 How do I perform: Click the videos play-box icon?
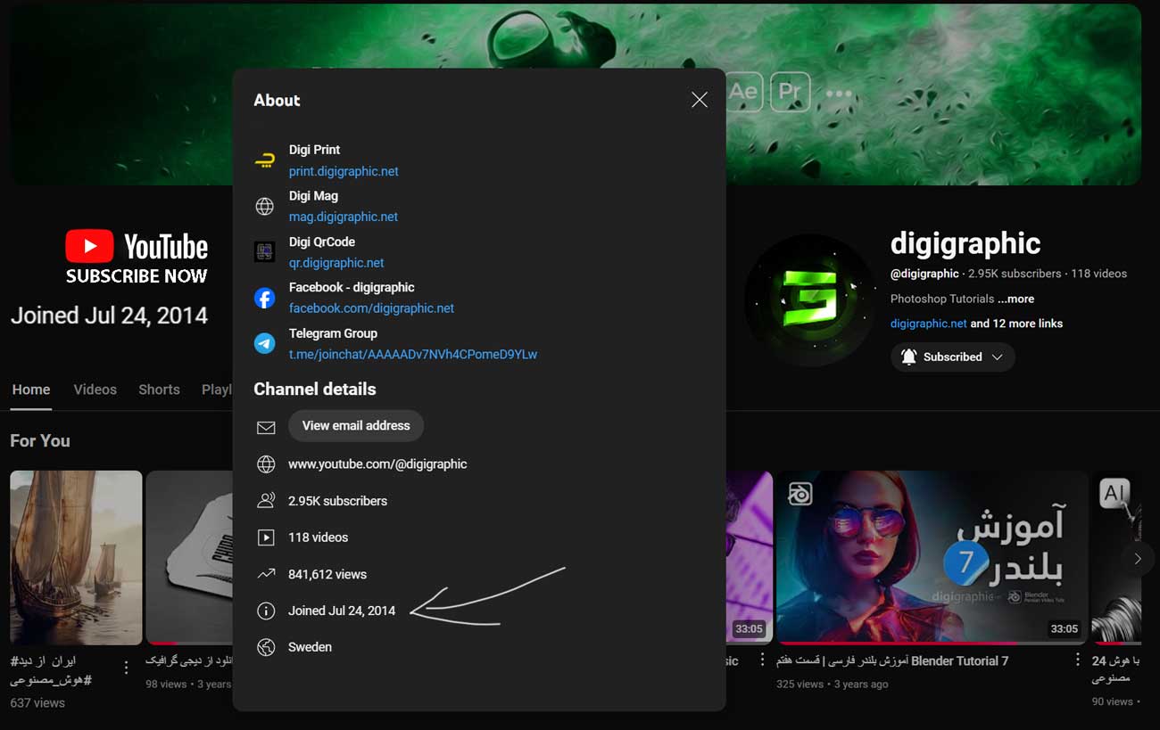266,537
